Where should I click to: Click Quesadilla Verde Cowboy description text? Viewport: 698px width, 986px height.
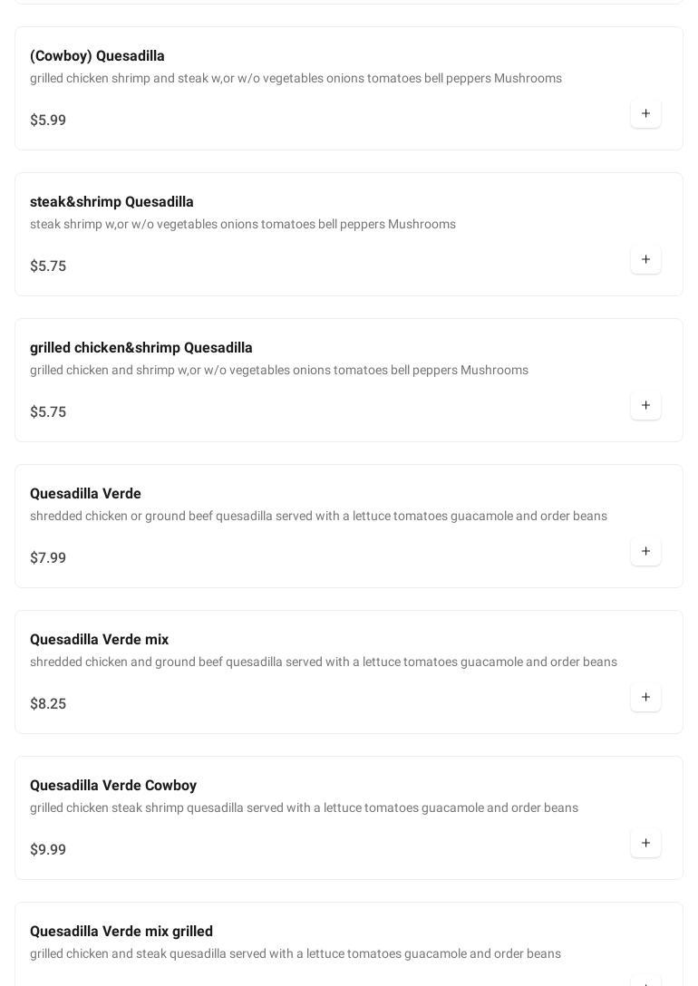304,808
